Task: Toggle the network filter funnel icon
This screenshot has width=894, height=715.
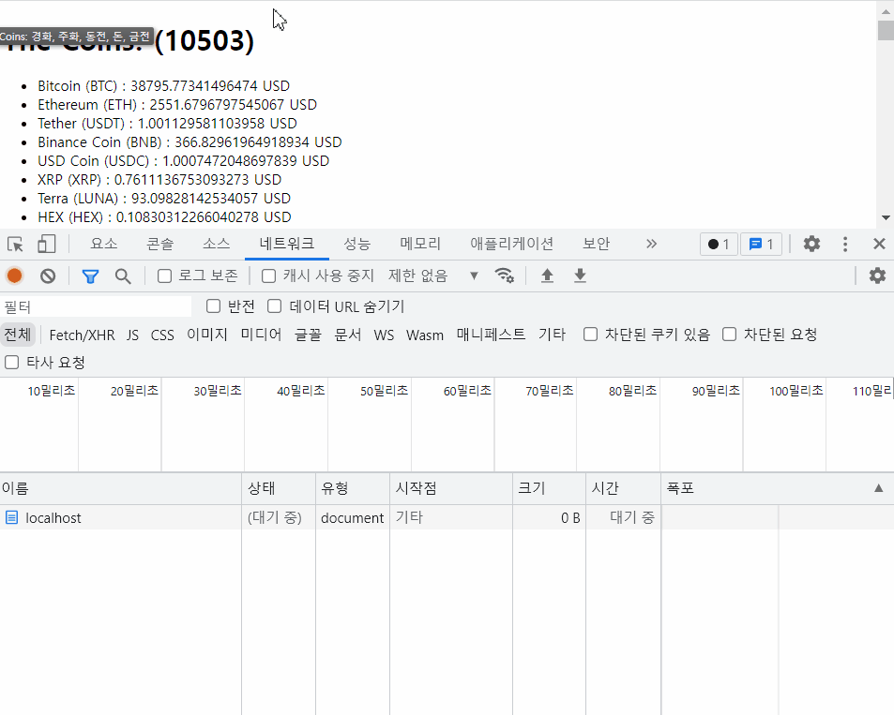Action: click(x=90, y=276)
